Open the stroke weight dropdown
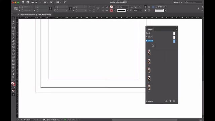The image size is (215, 121). (127, 7)
